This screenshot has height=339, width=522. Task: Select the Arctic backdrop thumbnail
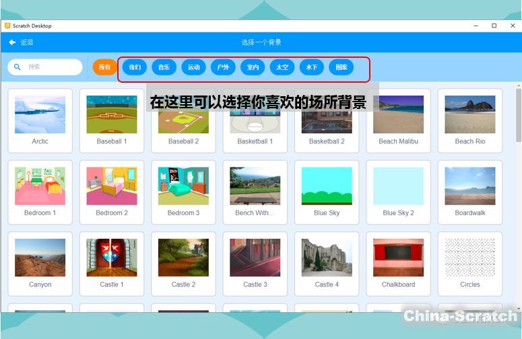coord(40,115)
